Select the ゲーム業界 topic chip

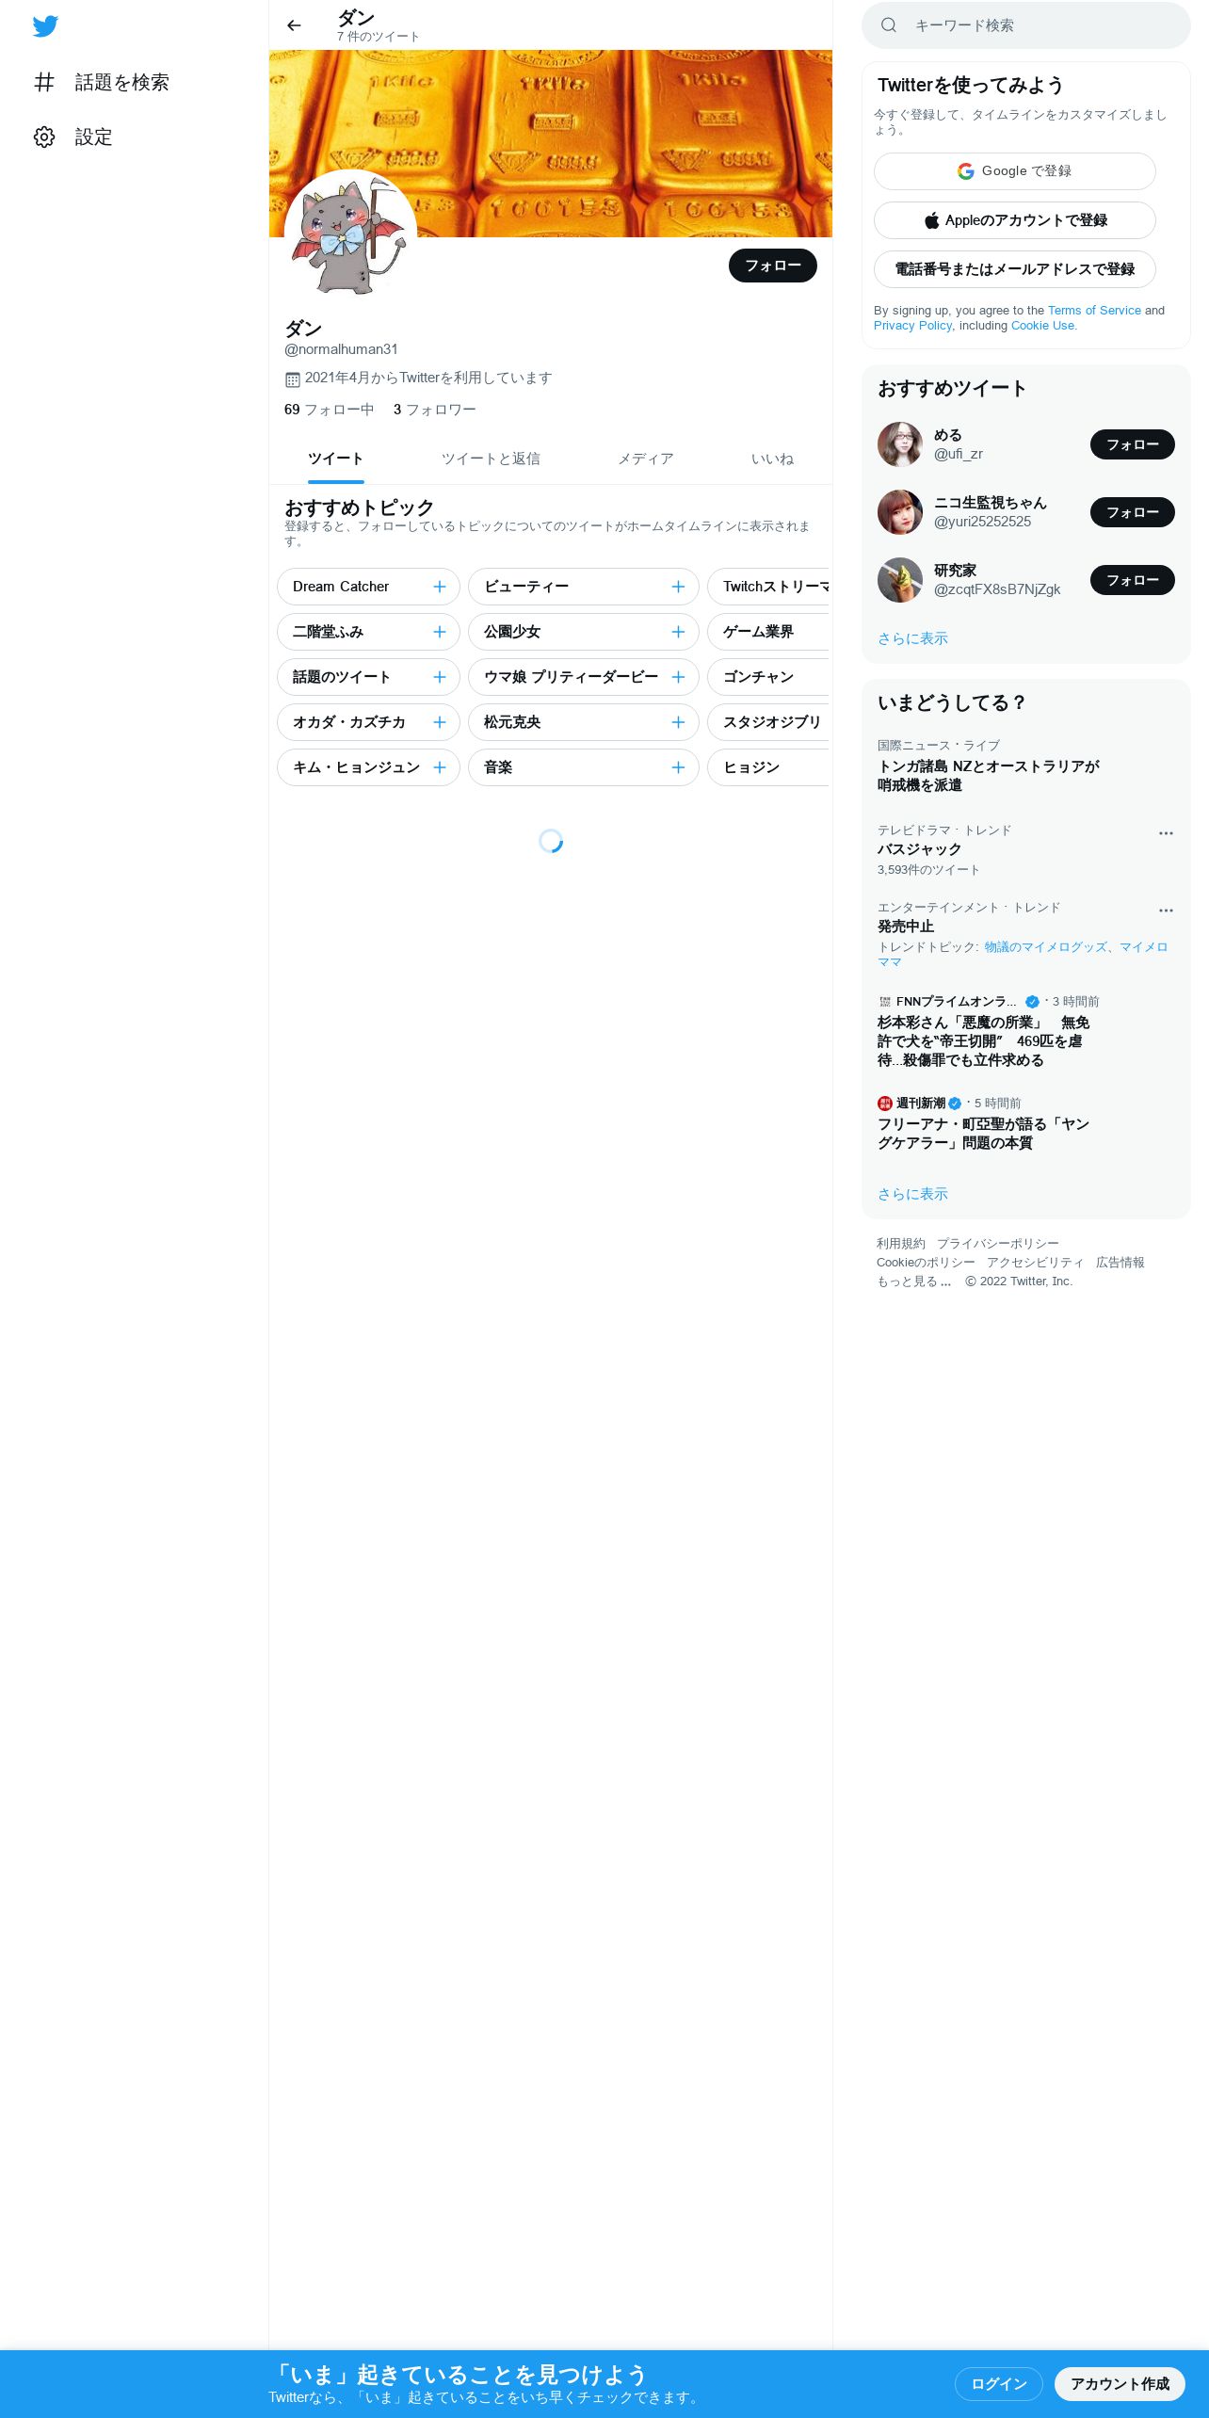click(x=768, y=632)
